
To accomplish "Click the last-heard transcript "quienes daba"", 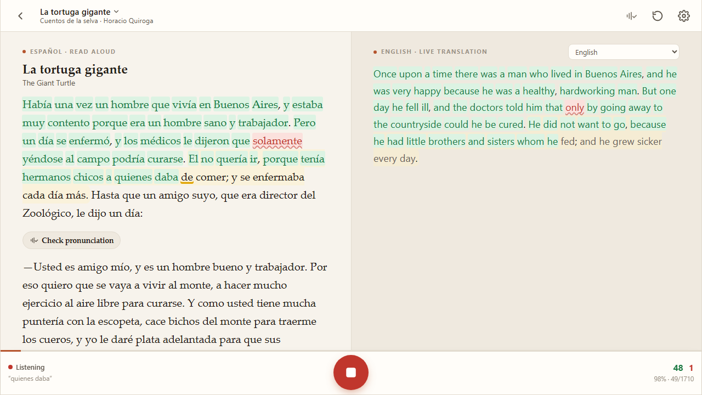I will tap(30, 379).
